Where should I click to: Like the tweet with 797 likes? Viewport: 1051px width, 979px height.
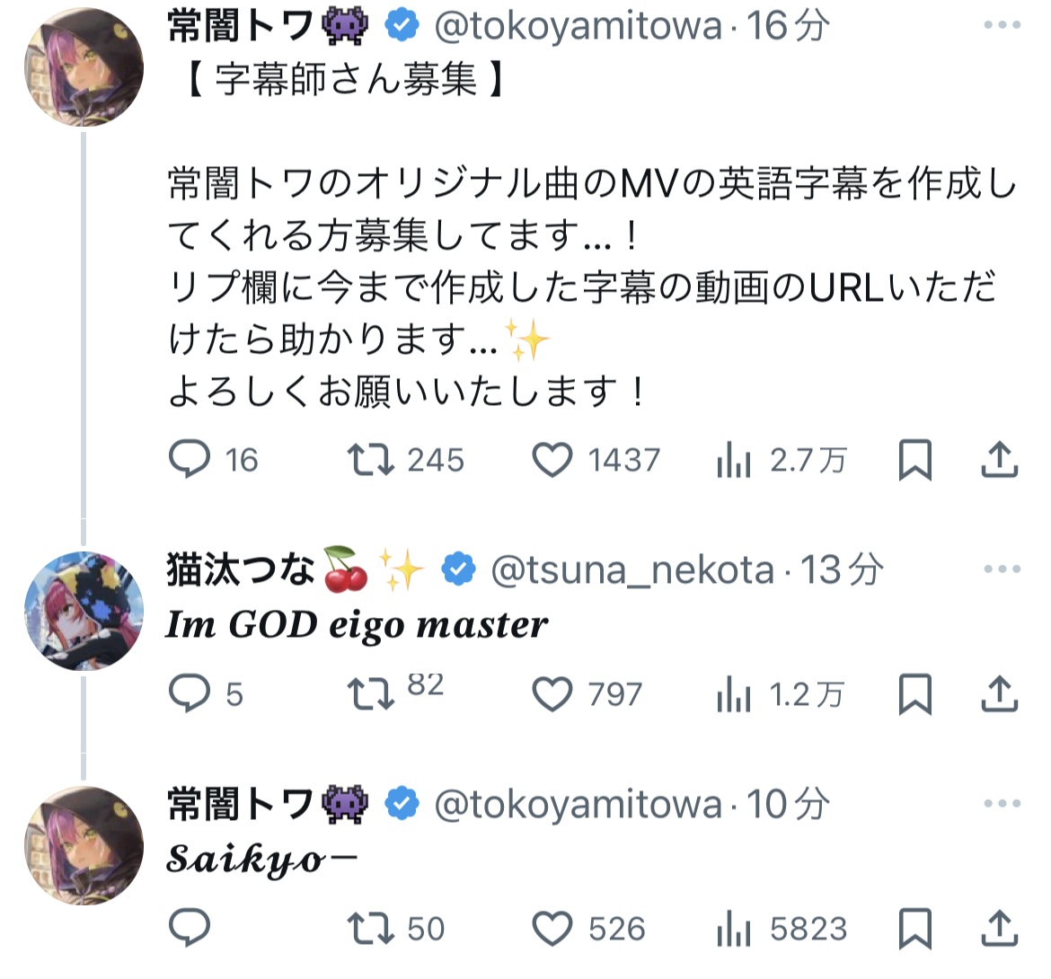[x=552, y=694]
